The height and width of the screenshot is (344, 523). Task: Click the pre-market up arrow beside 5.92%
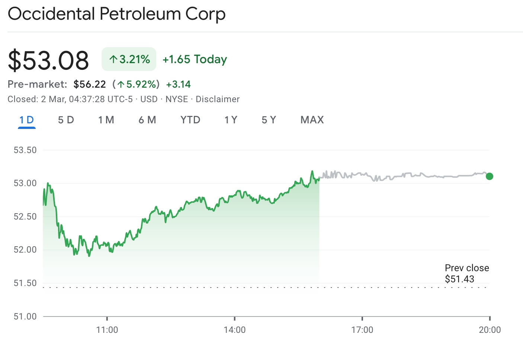click(x=121, y=85)
